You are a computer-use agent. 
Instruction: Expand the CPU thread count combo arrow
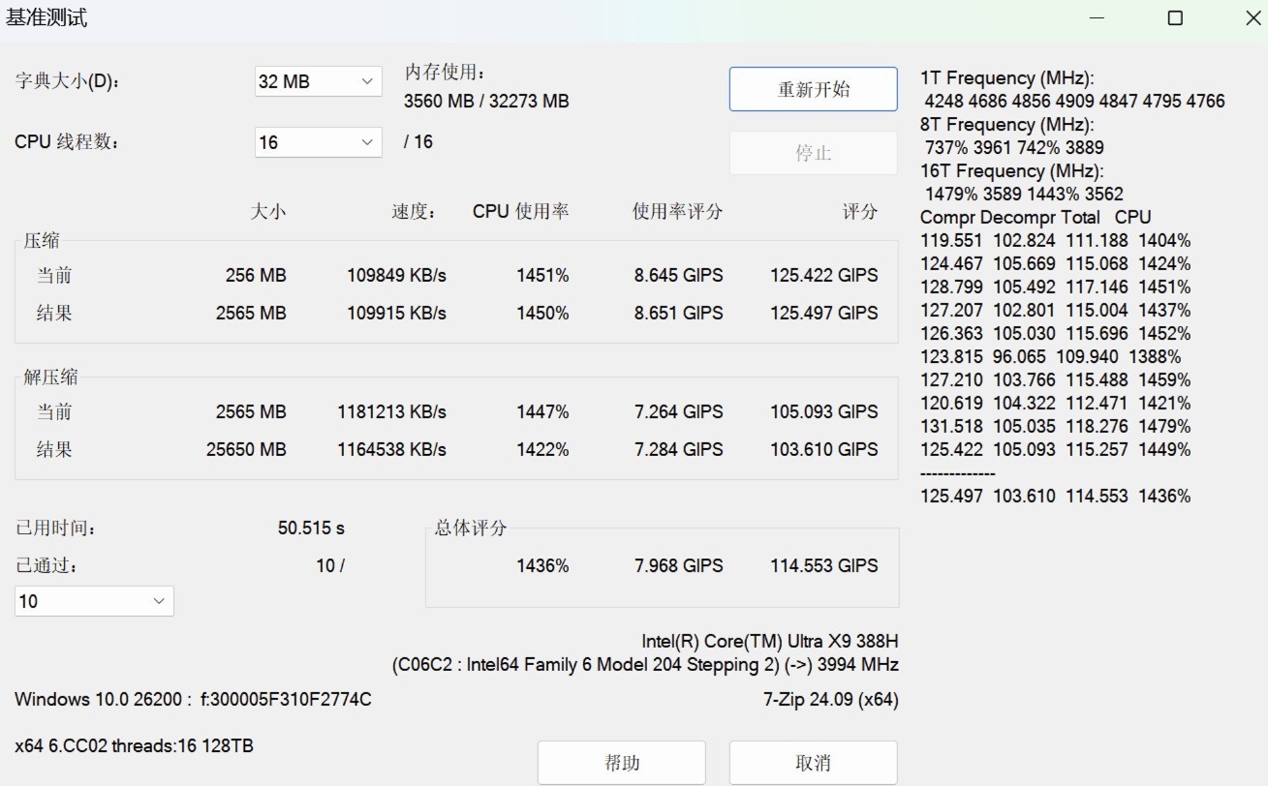pyautogui.click(x=366, y=142)
